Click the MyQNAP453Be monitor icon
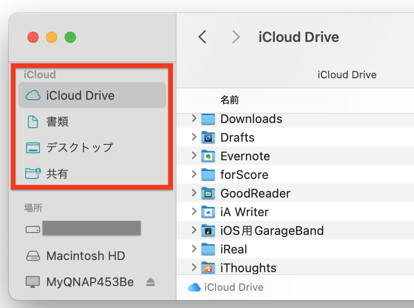The width and height of the screenshot is (414, 308). click(33, 282)
